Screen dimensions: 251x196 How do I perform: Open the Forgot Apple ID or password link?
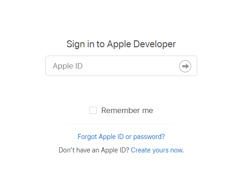(x=121, y=137)
